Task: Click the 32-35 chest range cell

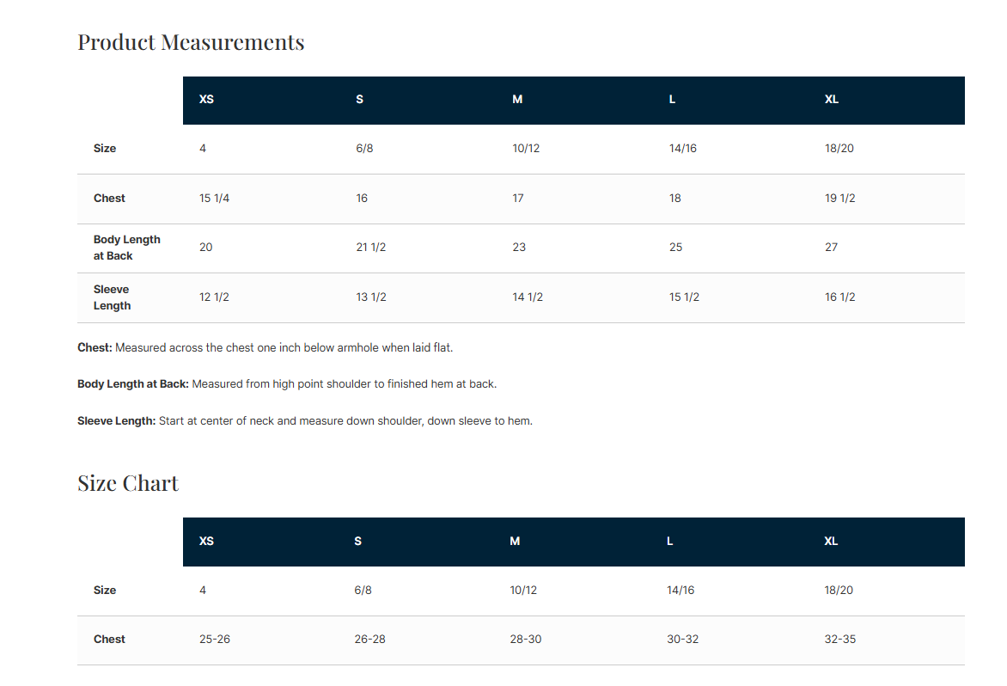Action: [x=840, y=640]
